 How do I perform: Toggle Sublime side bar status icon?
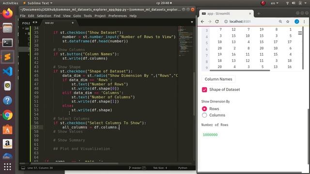(23, 168)
